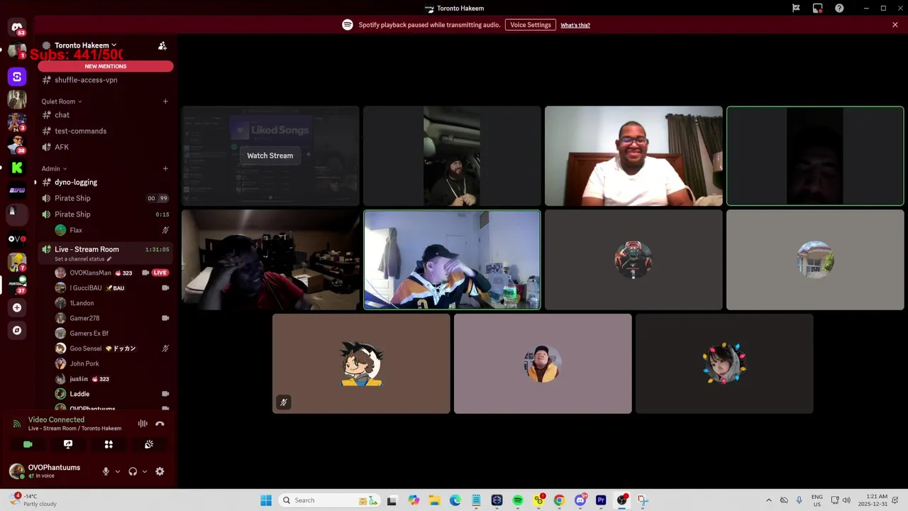The image size is (908, 511).
Task: Click Spotify logo in playback notice
Action: coord(348,25)
